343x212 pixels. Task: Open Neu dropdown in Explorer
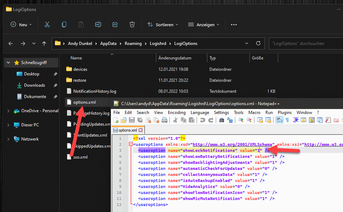pyautogui.click(x=21, y=25)
